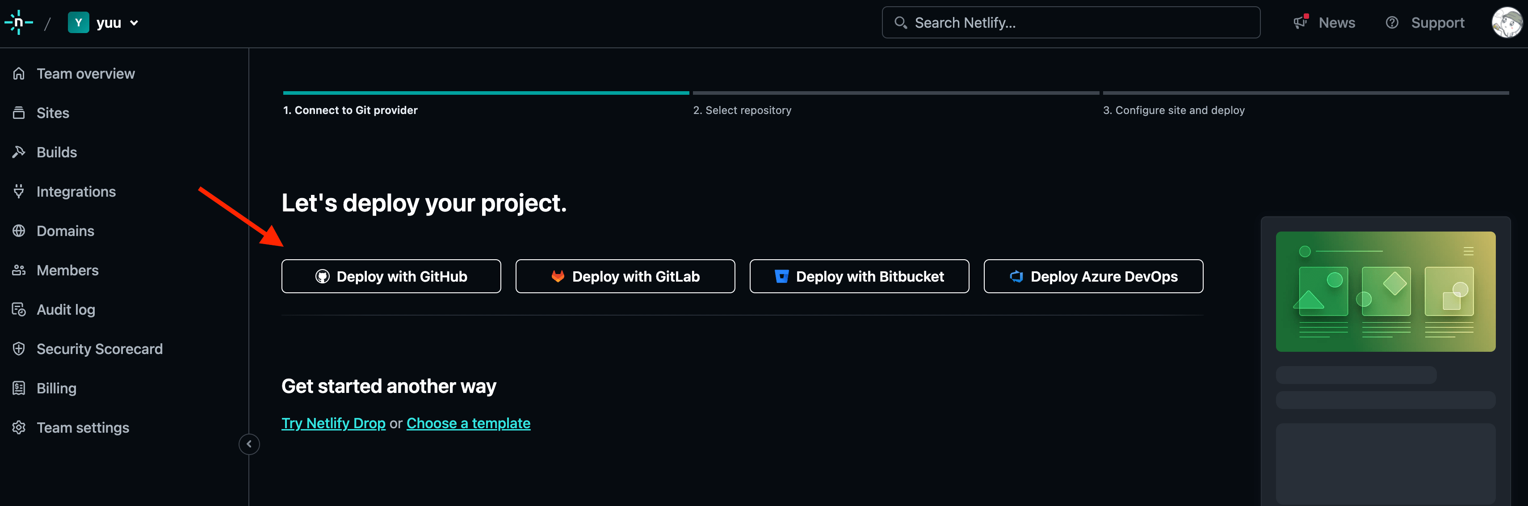Click the Sites stack icon
This screenshot has height=506, width=1528.
pos(19,113)
